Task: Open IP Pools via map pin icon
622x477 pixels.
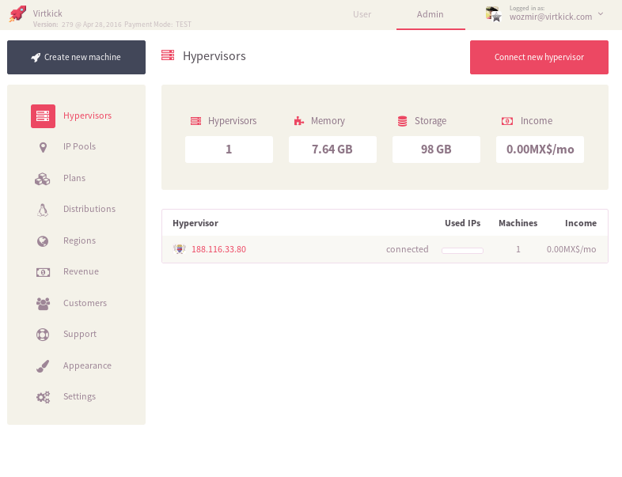Action: click(43, 147)
